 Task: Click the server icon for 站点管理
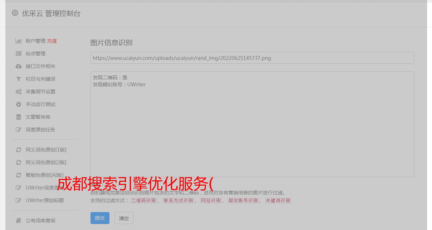pyautogui.click(x=19, y=54)
